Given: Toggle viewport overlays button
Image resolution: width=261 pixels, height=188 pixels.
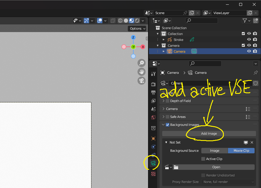Looking at the screenshot, I should (x=100, y=21).
